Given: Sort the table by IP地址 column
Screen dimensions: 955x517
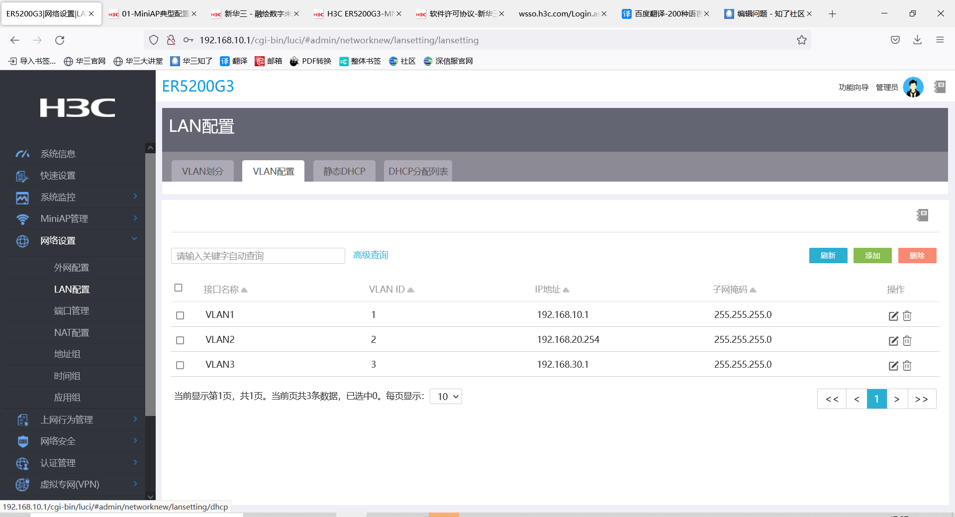Looking at the screenshot, I should (552, 290).
